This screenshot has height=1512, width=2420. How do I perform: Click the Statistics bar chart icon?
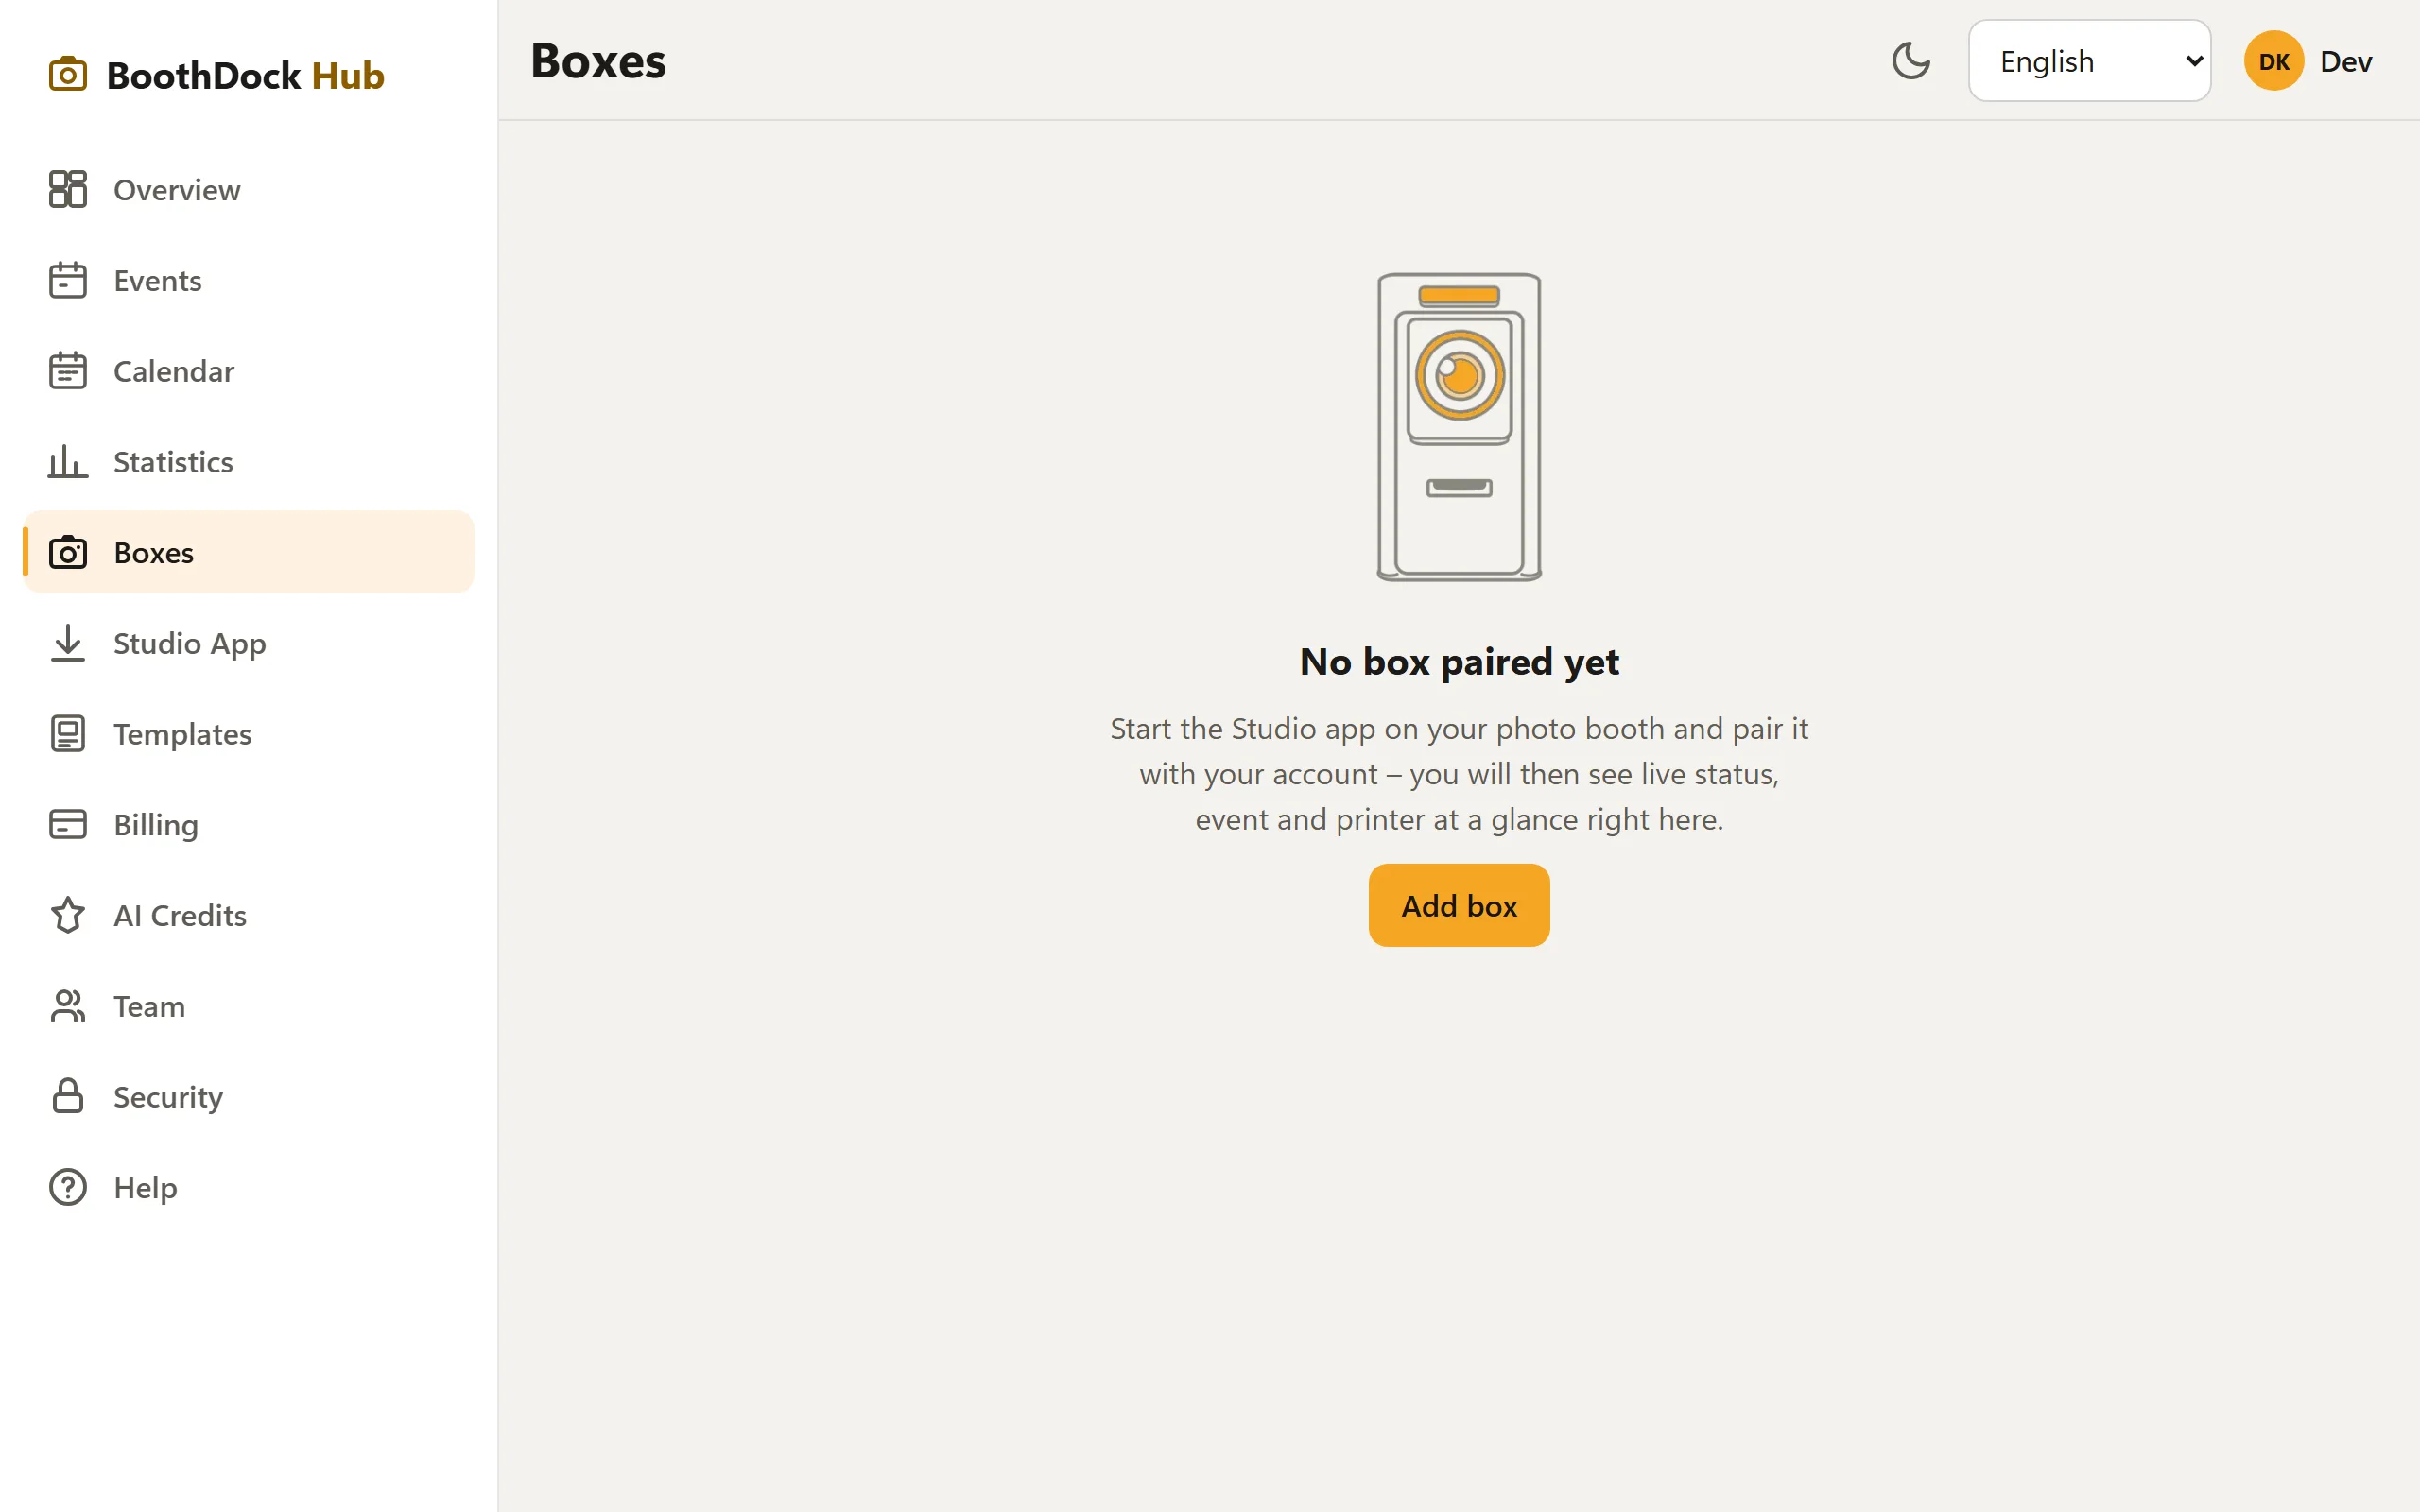point(68,462)
